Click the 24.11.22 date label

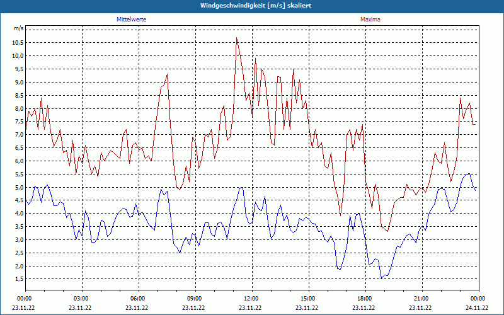(477, 307)
